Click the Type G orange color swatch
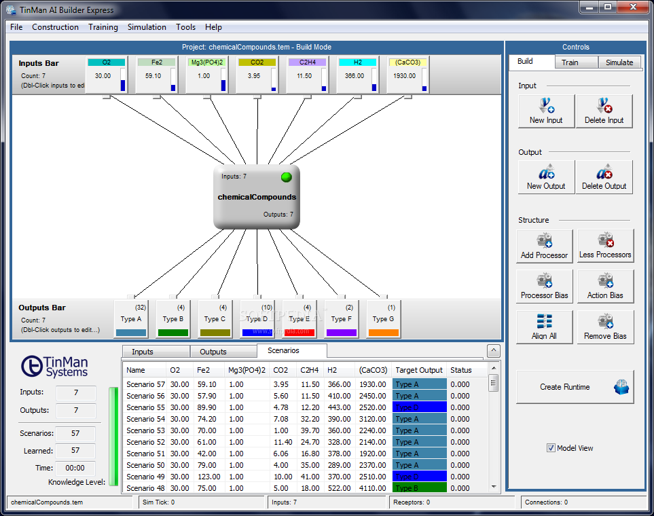Viewport: 654px width, 516px height. click(383, 333)
